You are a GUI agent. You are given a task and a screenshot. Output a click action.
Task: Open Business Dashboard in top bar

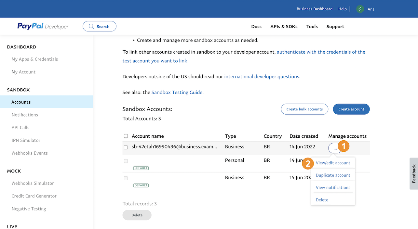(315, 9)
